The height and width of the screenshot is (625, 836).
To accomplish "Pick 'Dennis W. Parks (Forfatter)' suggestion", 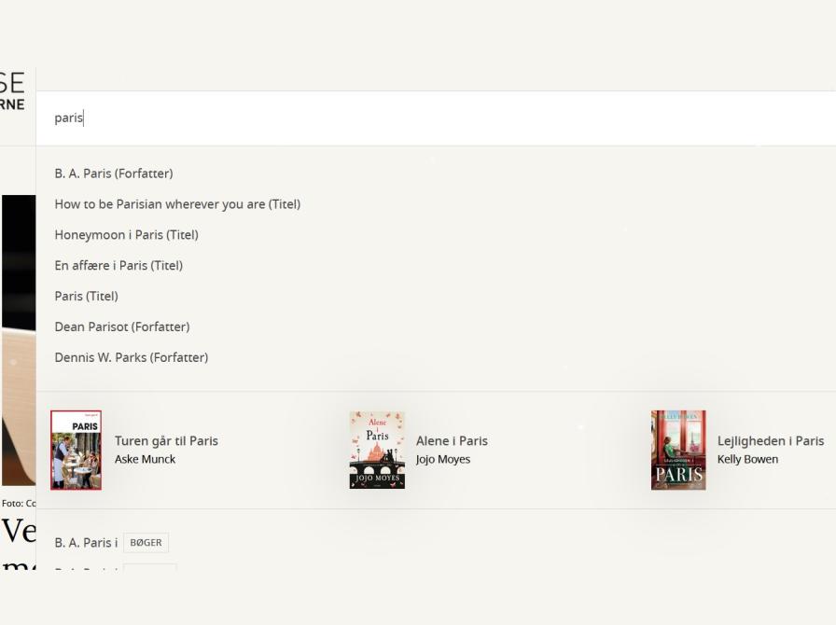I will tap(131, 358).
